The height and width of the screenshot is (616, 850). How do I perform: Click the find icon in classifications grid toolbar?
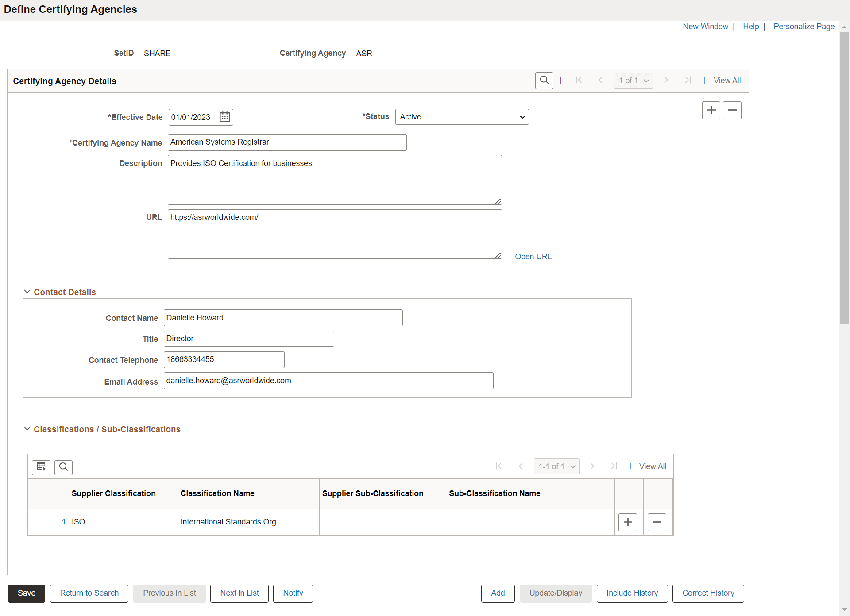63,467
